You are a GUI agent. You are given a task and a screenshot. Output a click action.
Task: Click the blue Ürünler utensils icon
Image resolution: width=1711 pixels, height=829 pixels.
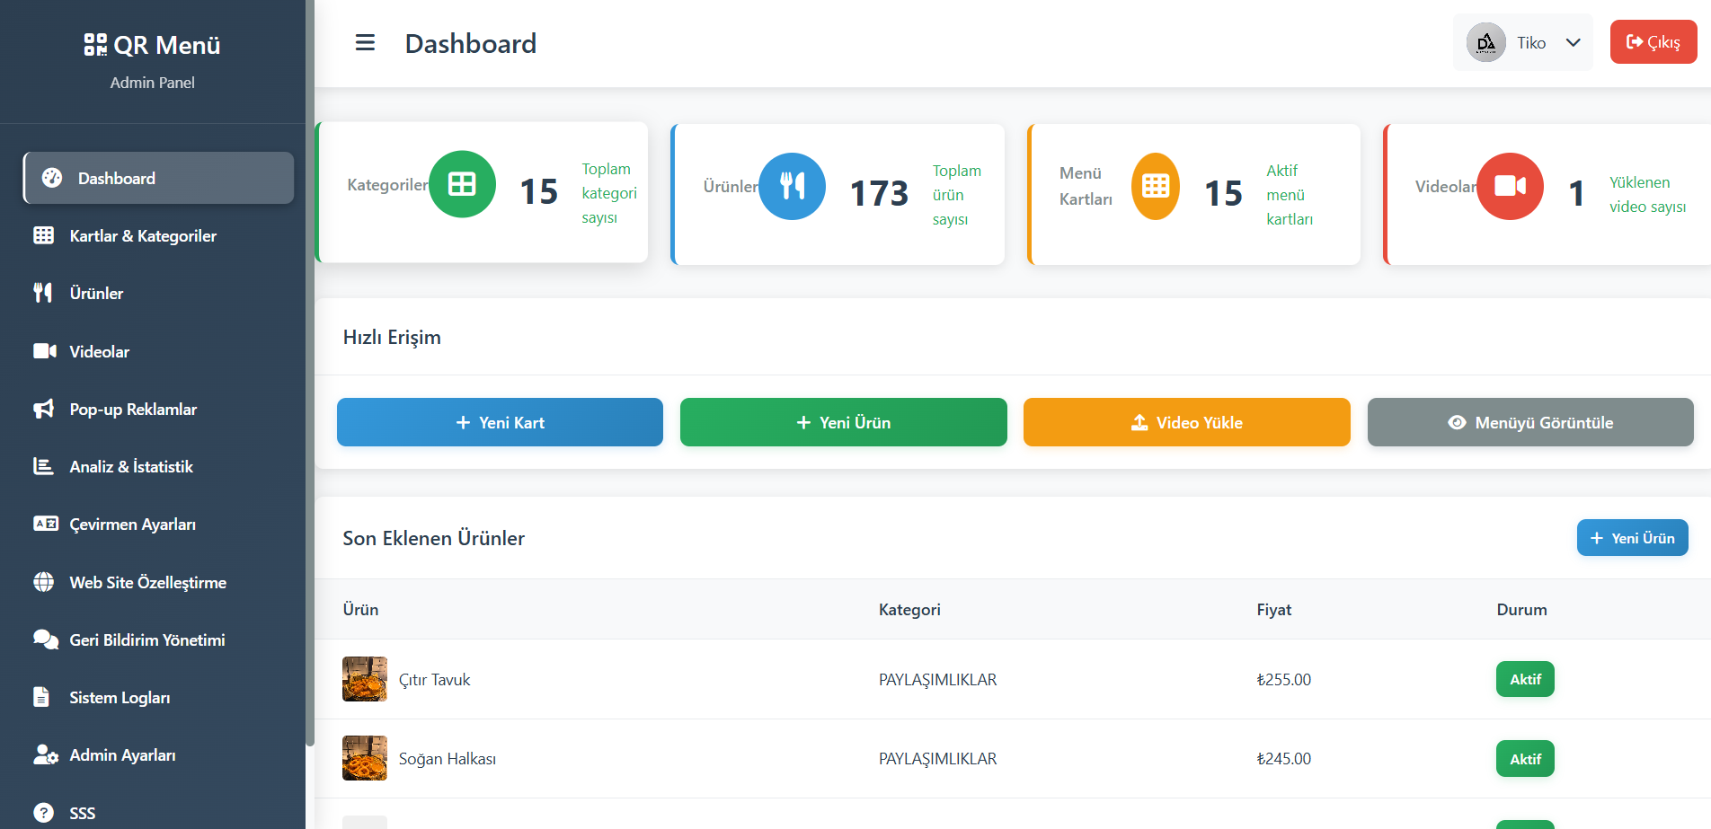[x=792, y=186]
